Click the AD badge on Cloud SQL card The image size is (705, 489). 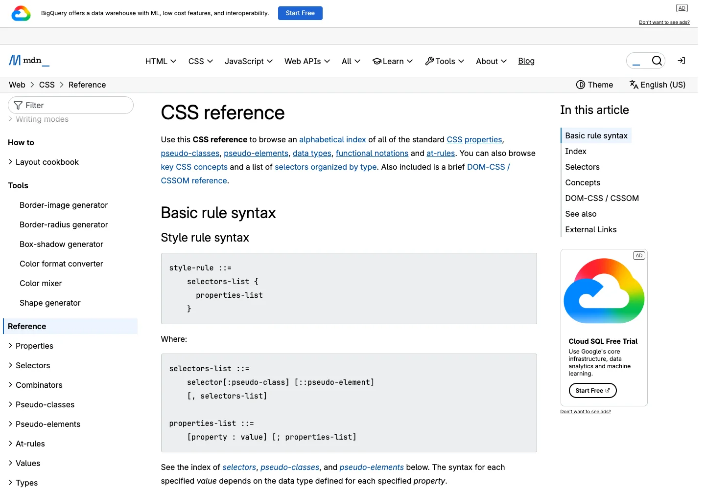(x=639, y=256)
